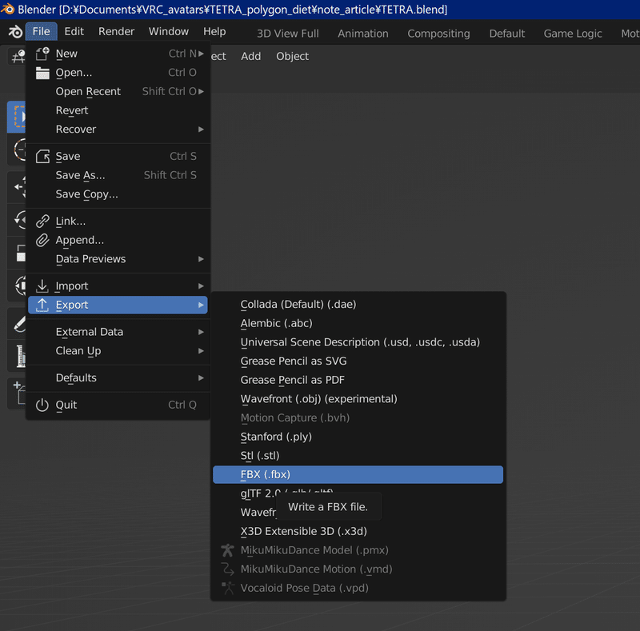
Task: Switch to Compositing workspace tab
Action: pyautogui.click(x=438, y=34)
